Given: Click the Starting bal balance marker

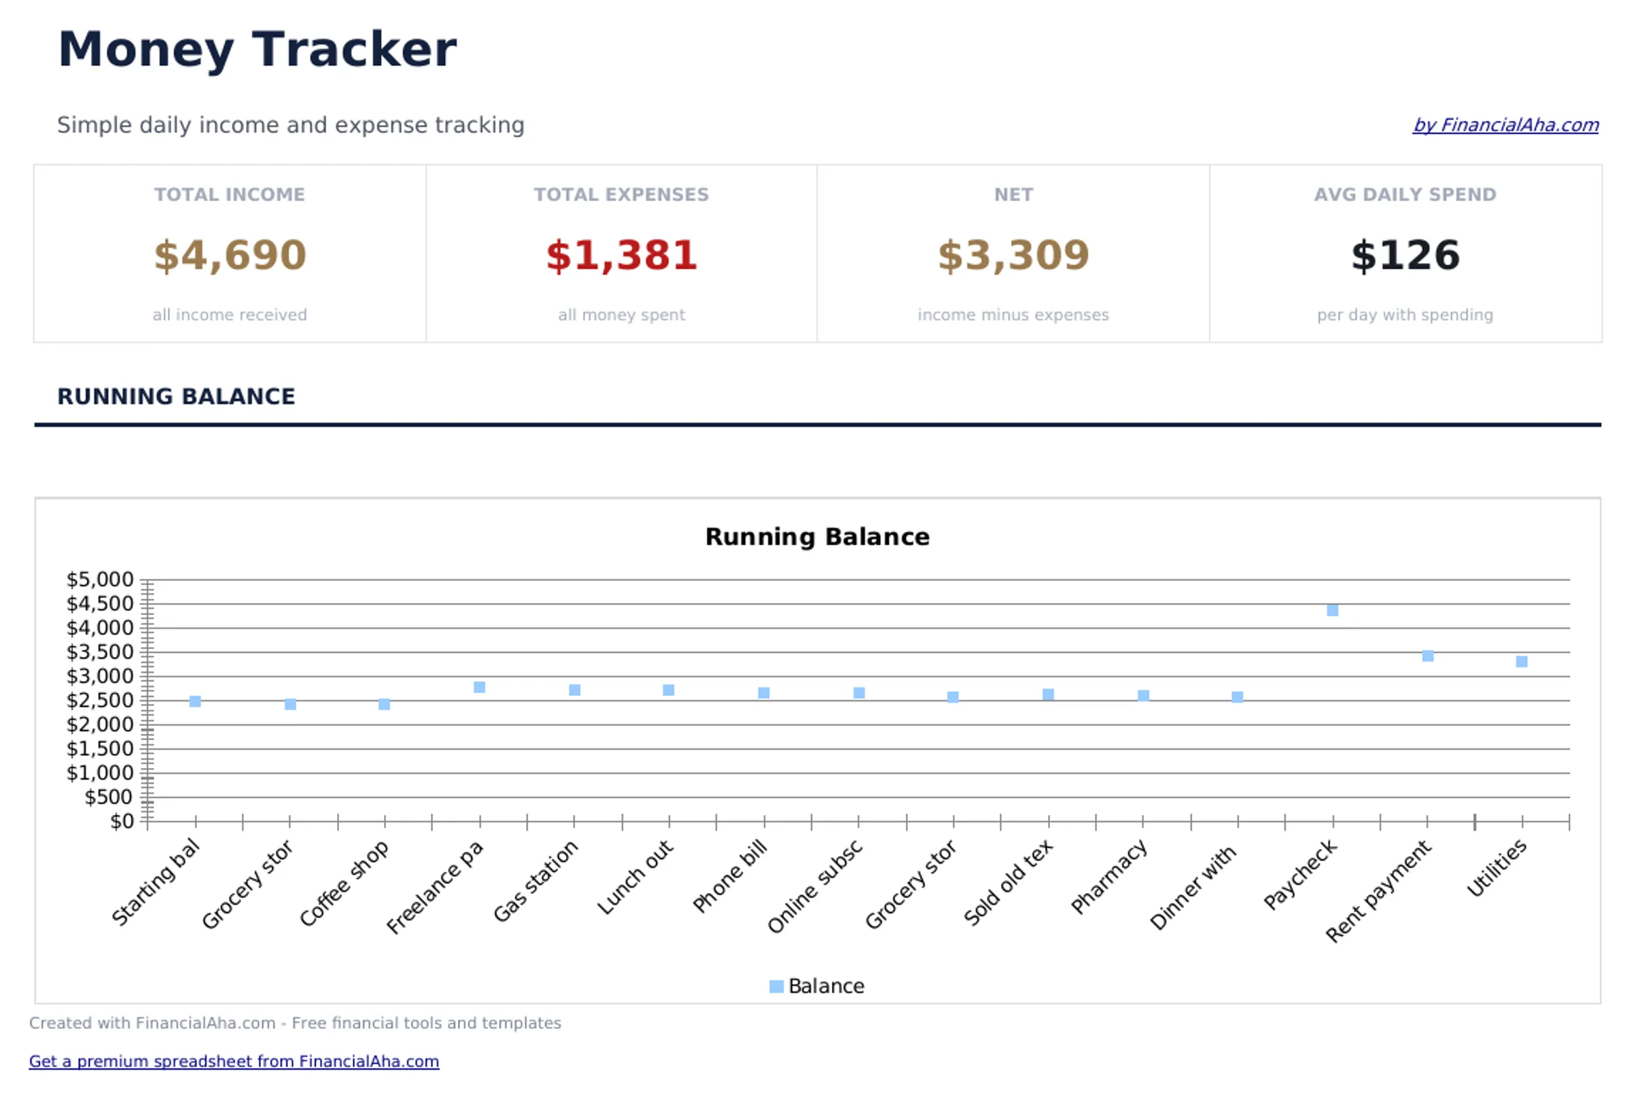Looking at the screenshot, I should [x=194, y=700].
